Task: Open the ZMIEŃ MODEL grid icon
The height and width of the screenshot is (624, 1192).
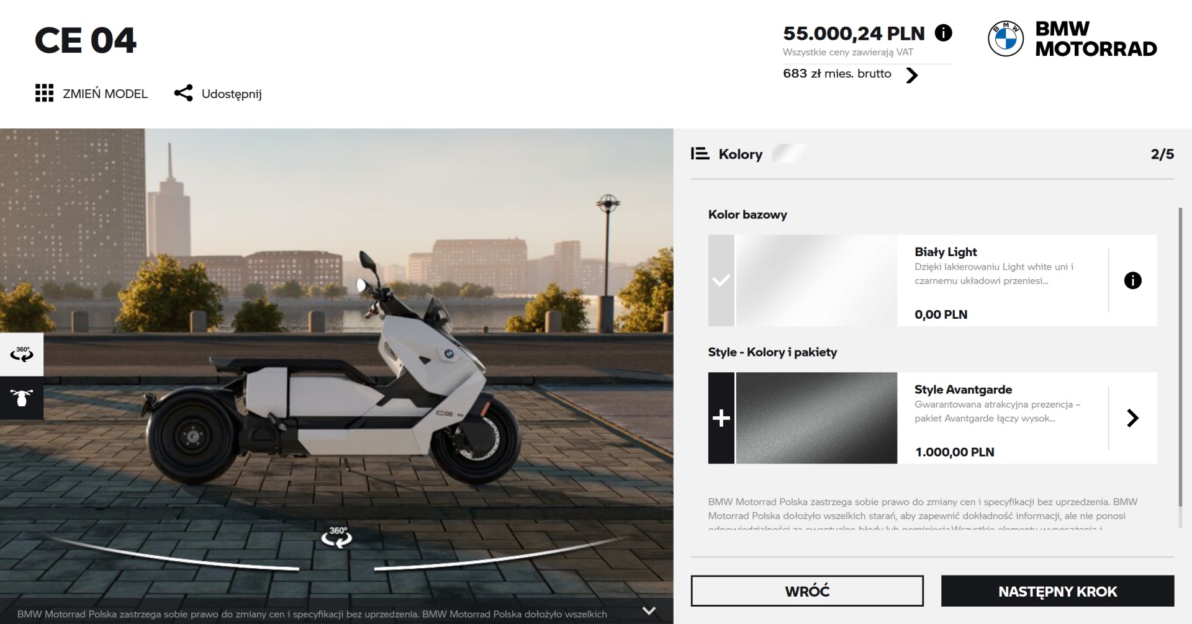Action: 44,93
